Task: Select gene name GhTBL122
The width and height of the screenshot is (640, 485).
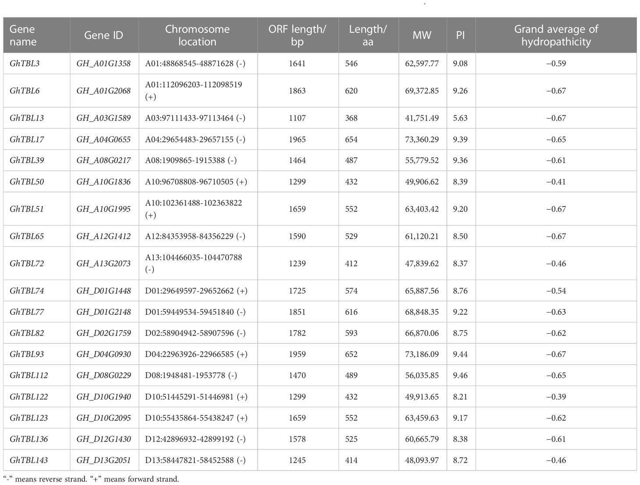Action: click(x=29, y=396)
